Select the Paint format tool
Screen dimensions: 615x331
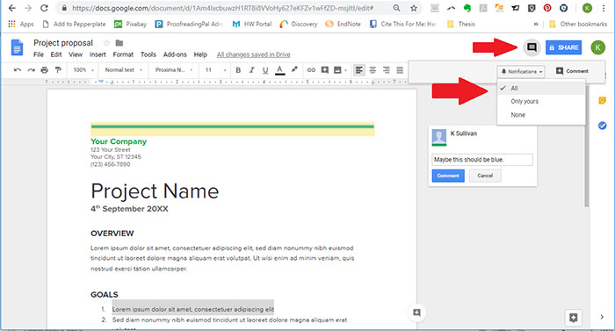[58, 70]
